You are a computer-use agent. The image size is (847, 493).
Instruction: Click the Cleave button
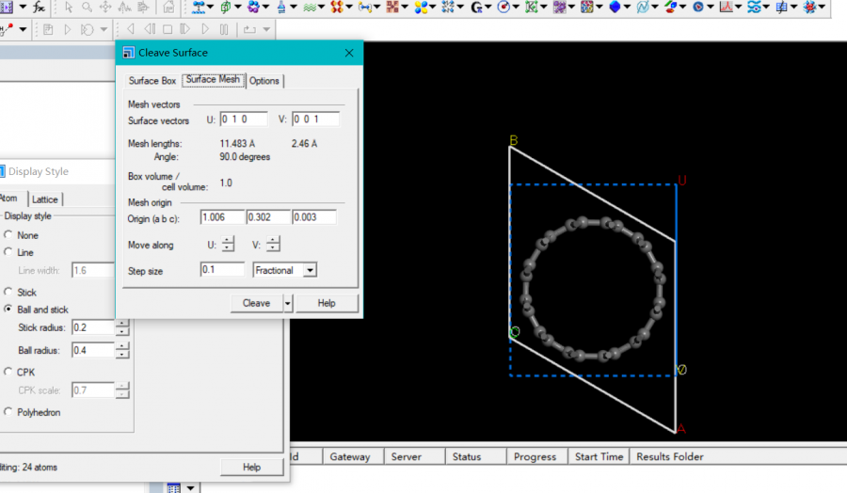pos(257,303)
